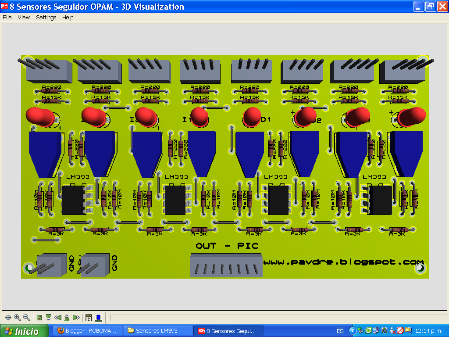Image resolution: width=449 pixels, height=337 pixels.
Task: Switch to front view of the board
Action: pyautogui.click(x=48, y=318)
